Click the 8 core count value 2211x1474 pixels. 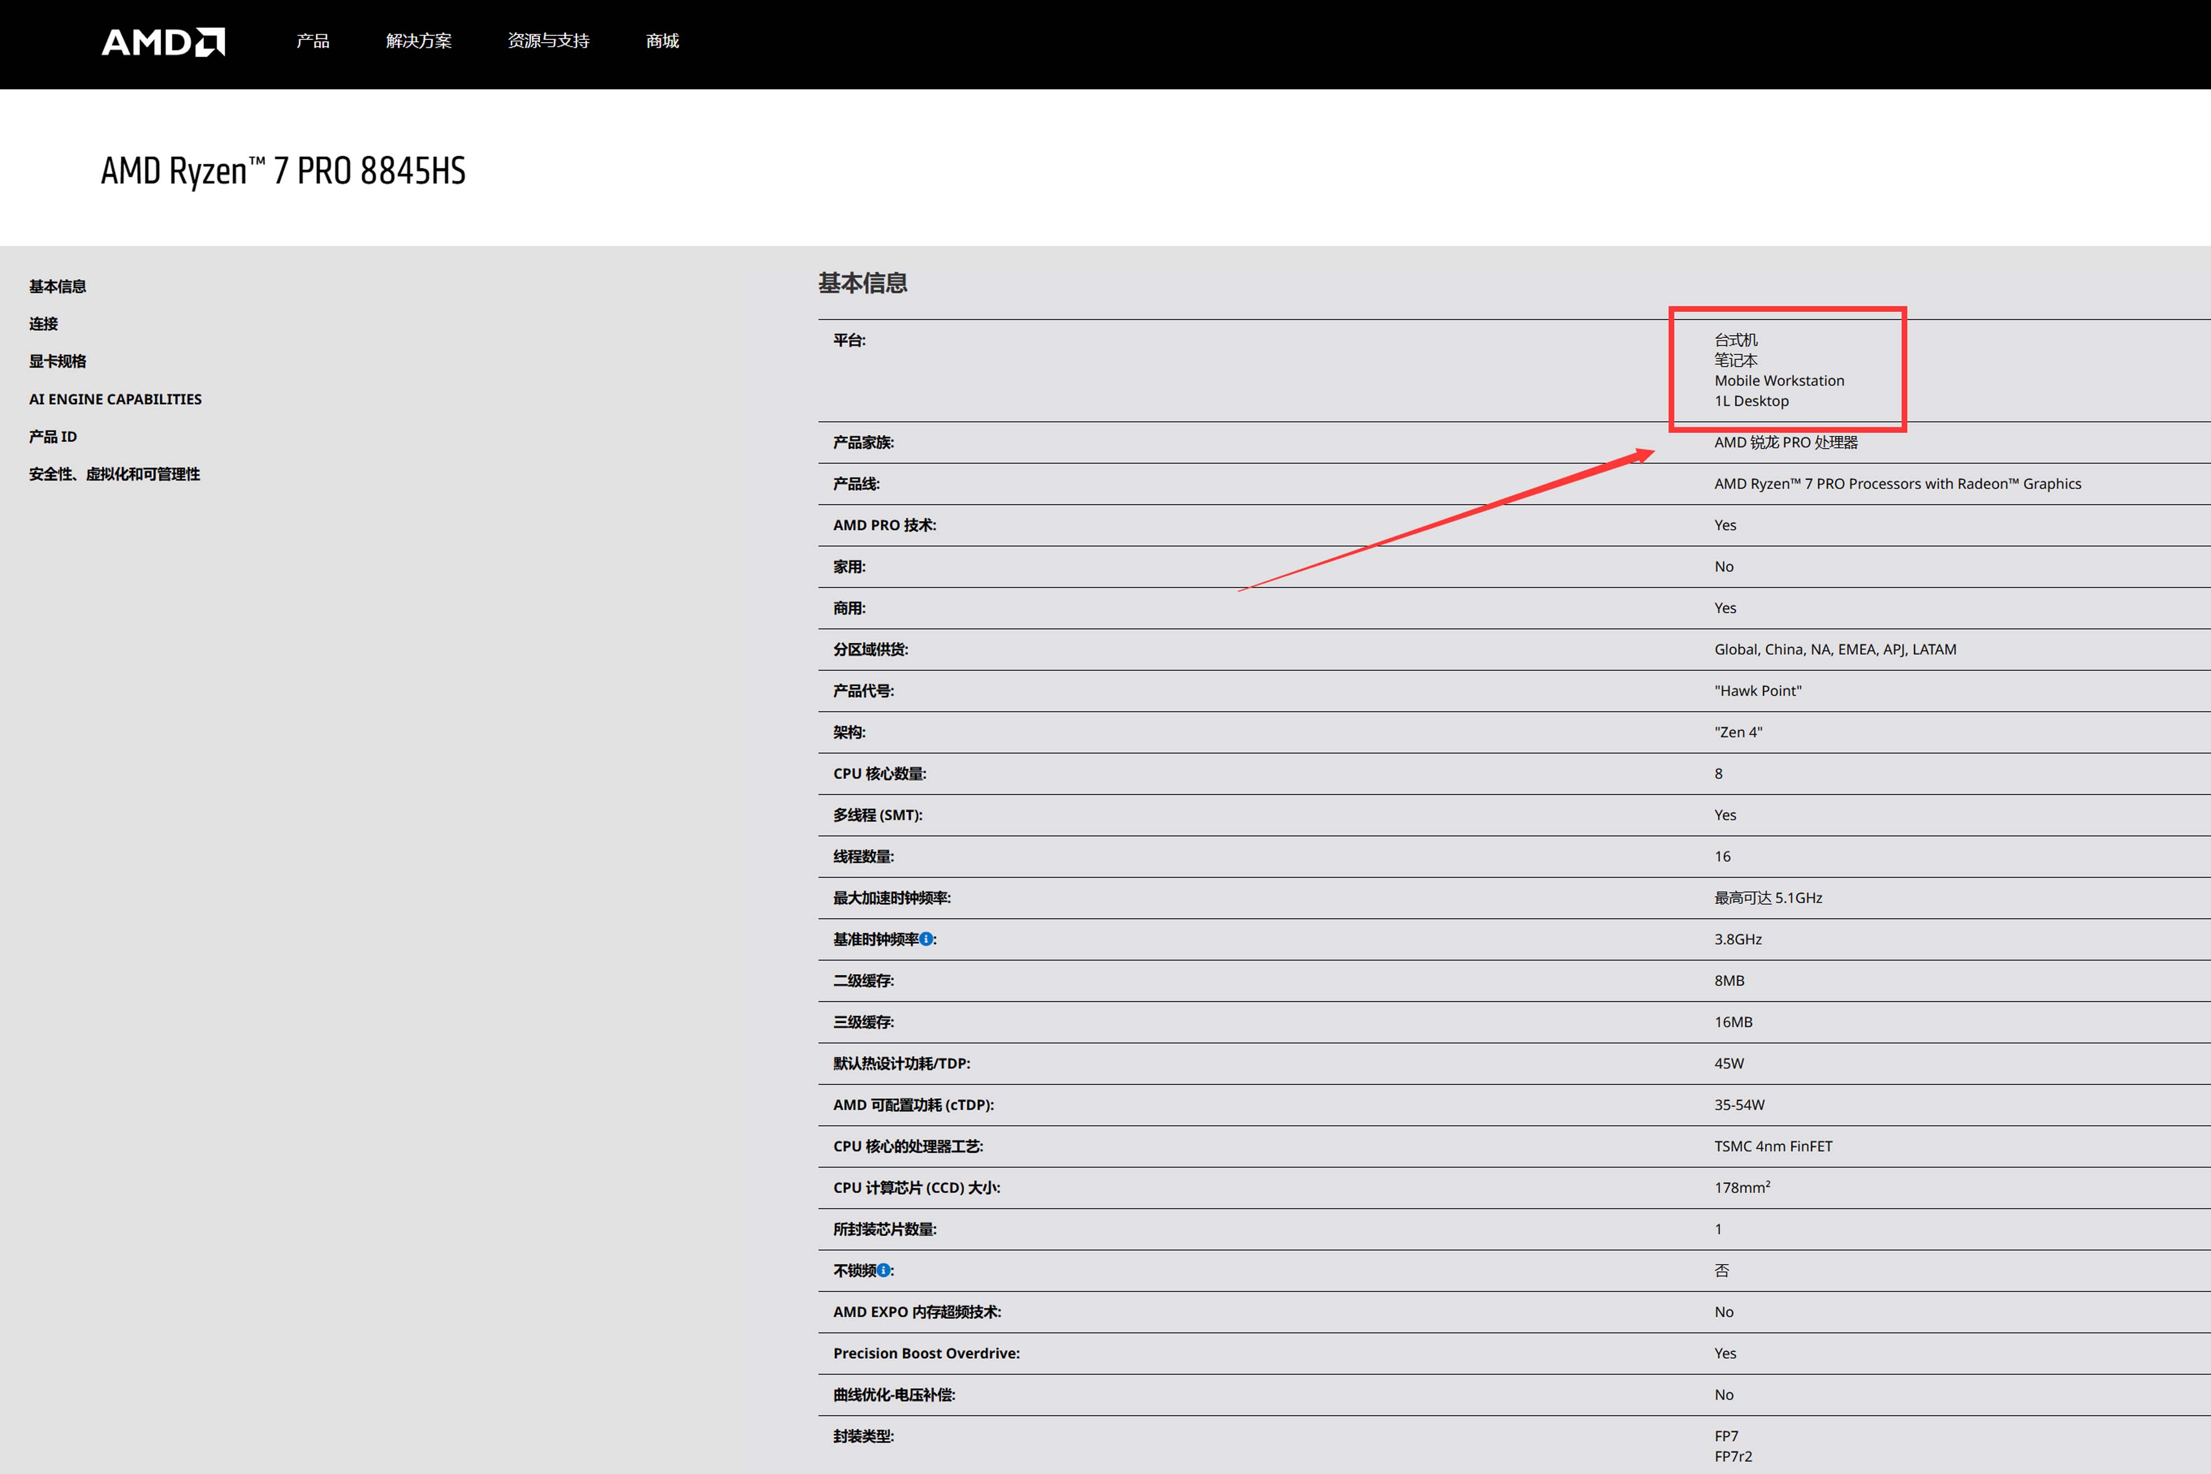coord(1718,773)
